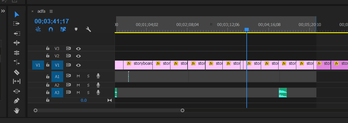Toggle lock on track A2
348x123 pixels.
[x=48, y=85]
